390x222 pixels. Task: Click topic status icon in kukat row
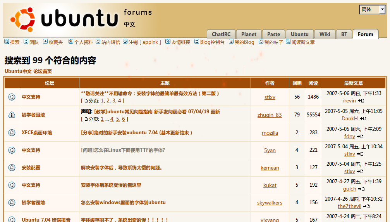click(x=12, y=185)
